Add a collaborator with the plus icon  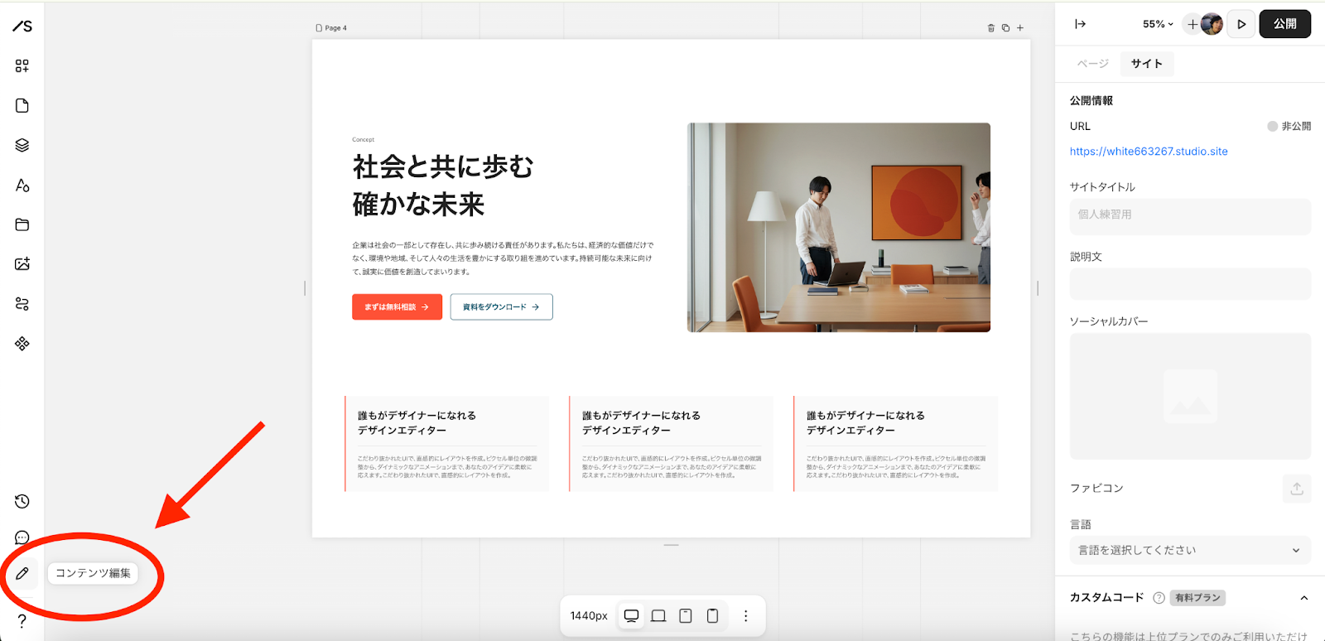pyautogui.click(x=1192, y=24)
